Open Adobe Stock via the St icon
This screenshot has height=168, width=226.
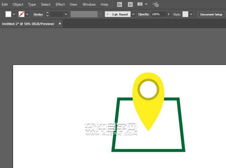pyautogui.click(x=130, y=5)
